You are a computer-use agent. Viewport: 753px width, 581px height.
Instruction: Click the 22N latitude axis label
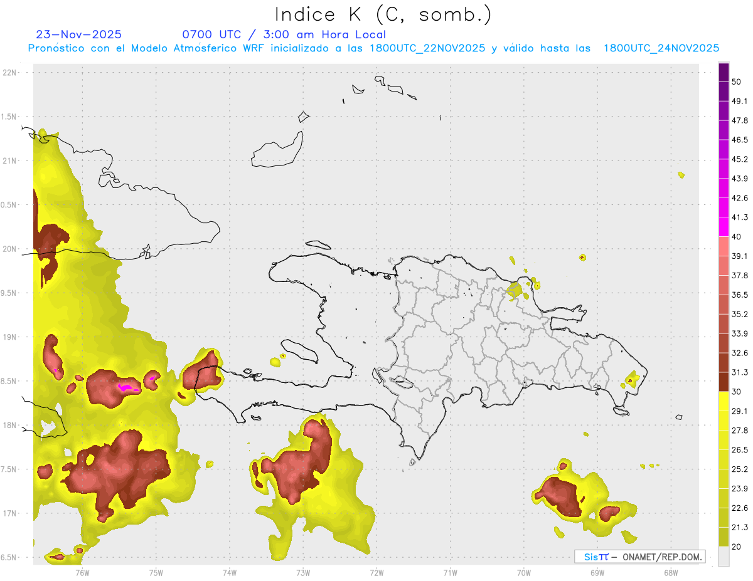11,73
